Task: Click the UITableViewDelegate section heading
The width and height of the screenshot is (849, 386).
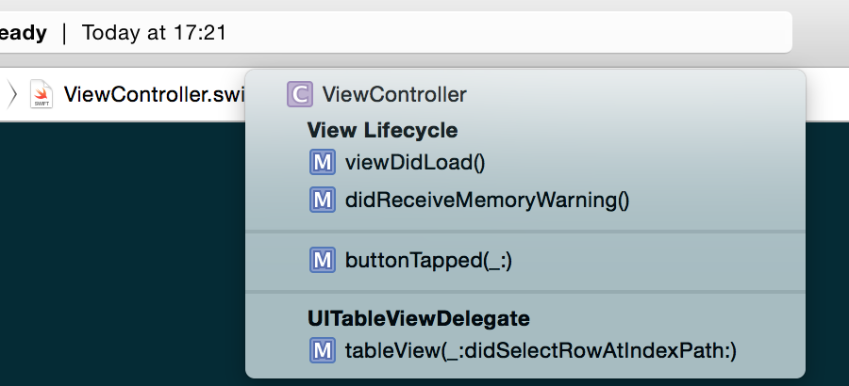Action: pyautogui.click(x=419, y=318)
